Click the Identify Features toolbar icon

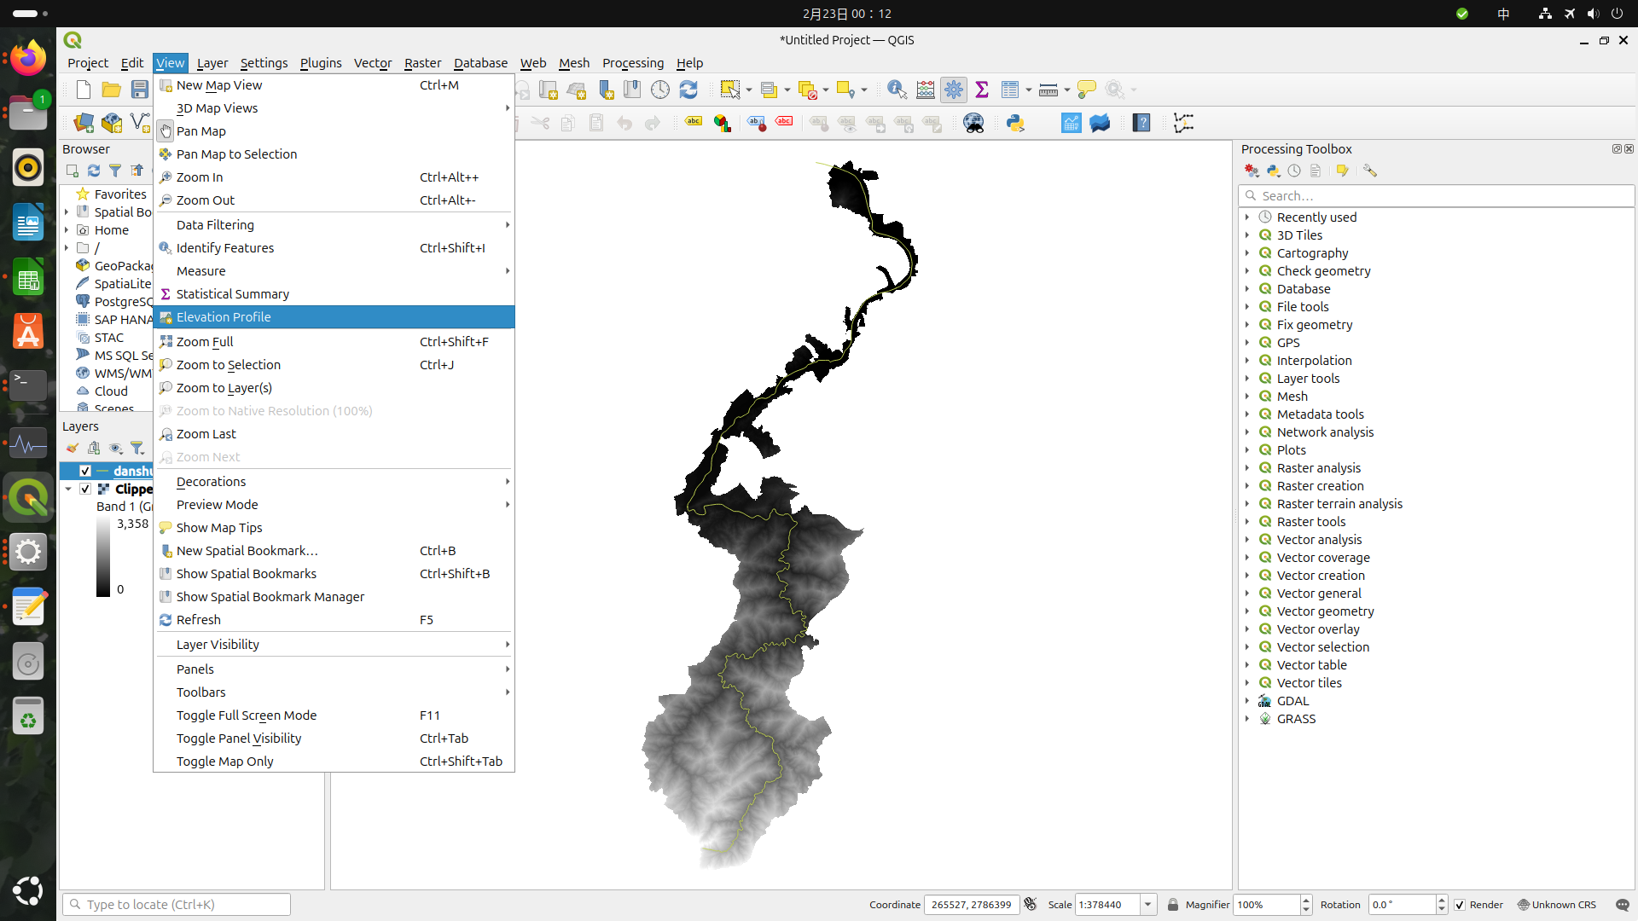point(897,90)
